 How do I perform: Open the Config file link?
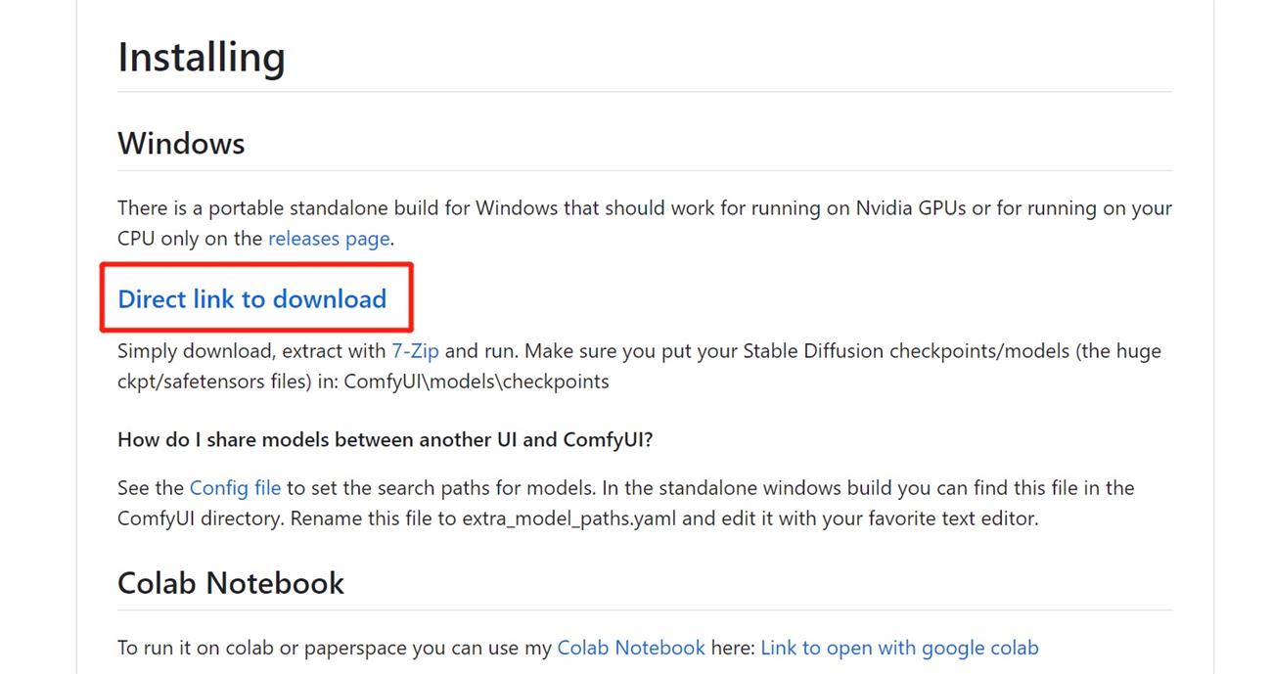click(235, 487)
